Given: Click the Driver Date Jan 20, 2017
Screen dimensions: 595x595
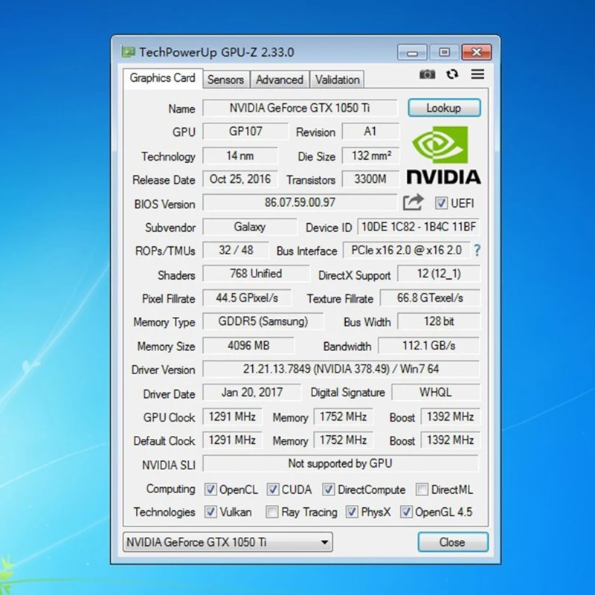Looking at the screenshot, I should coord(251,393).
